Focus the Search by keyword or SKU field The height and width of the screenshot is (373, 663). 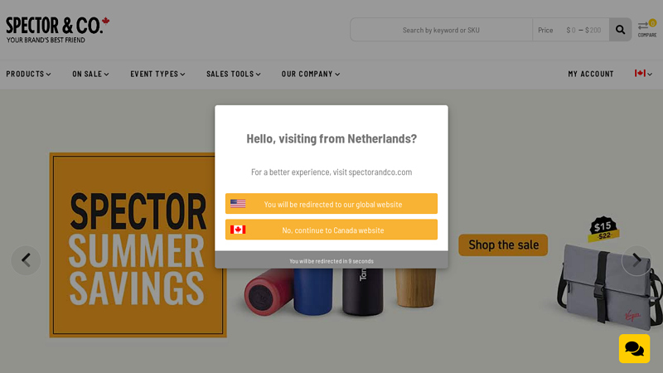pos(441,30)
